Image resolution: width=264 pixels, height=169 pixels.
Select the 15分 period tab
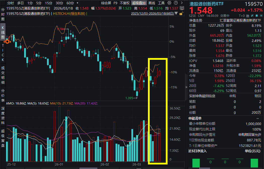[x=48, y=3]
